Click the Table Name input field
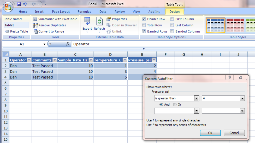The height and width of the screenshot is (143, 255). 16,25
